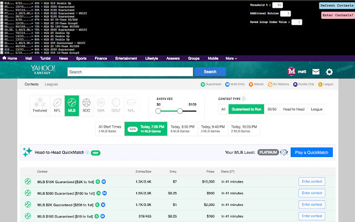This screenshot has width=355, height=222.
Task: Check the MLB $500 Guaranteed - MULTI checkbox
Action: (2, 29)
